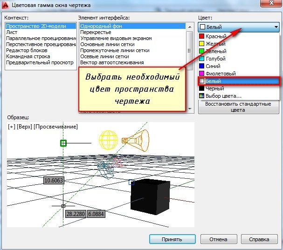Select 'Однородный фон' interface element

[x=132, y=26]
